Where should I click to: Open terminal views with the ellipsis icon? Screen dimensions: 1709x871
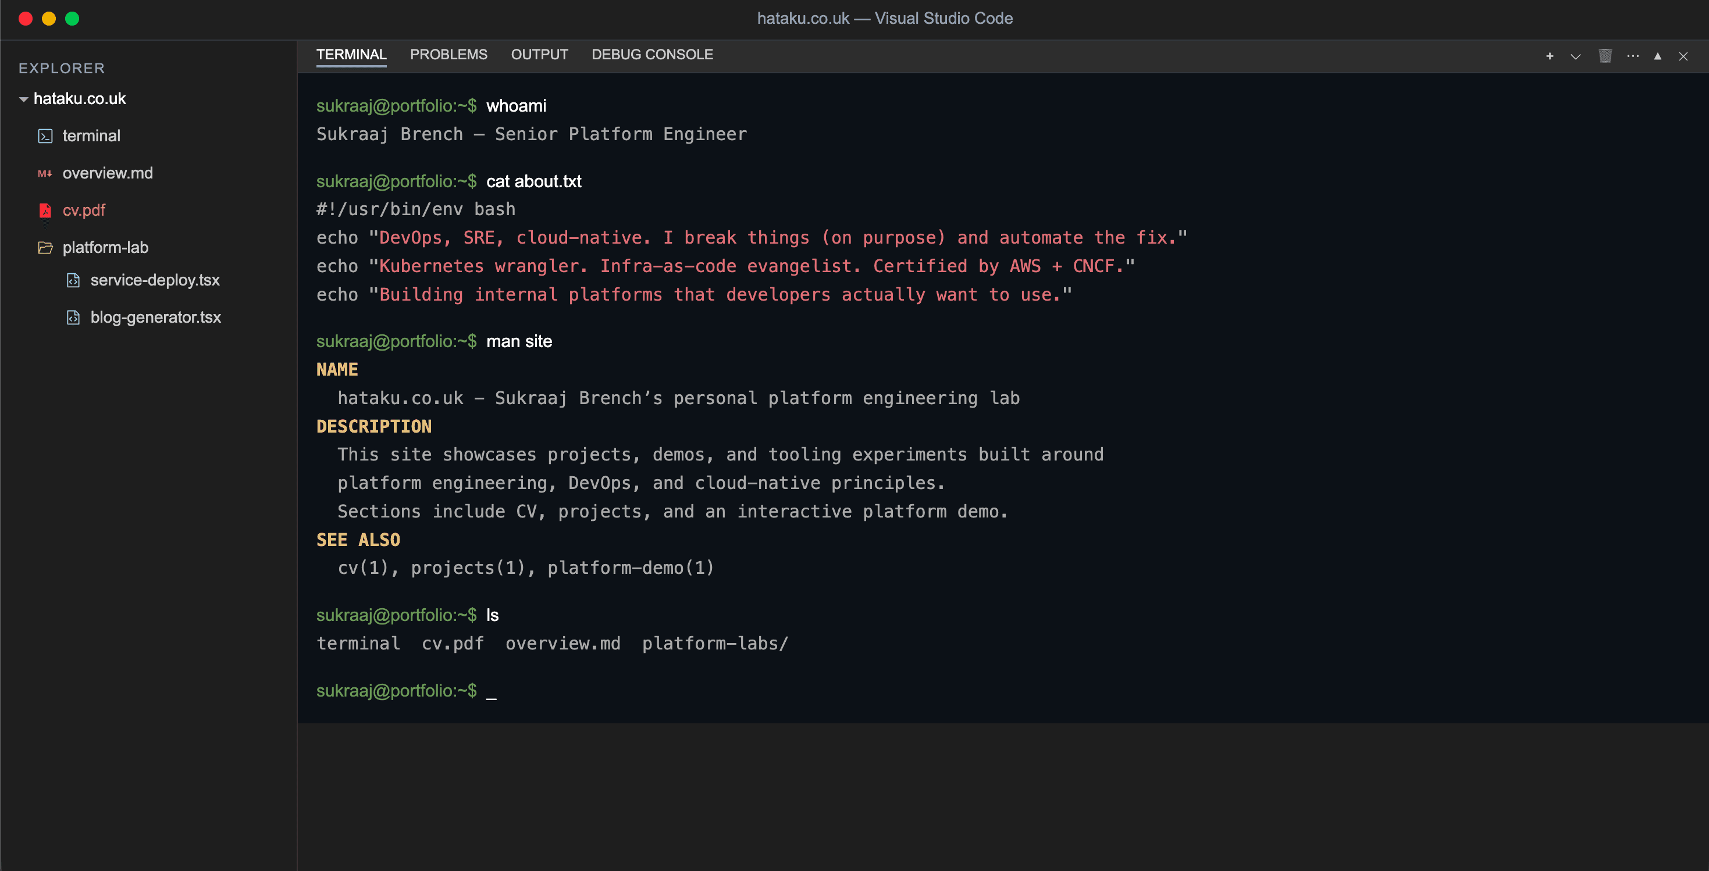pyautogui.click(x=1633, y=56)
